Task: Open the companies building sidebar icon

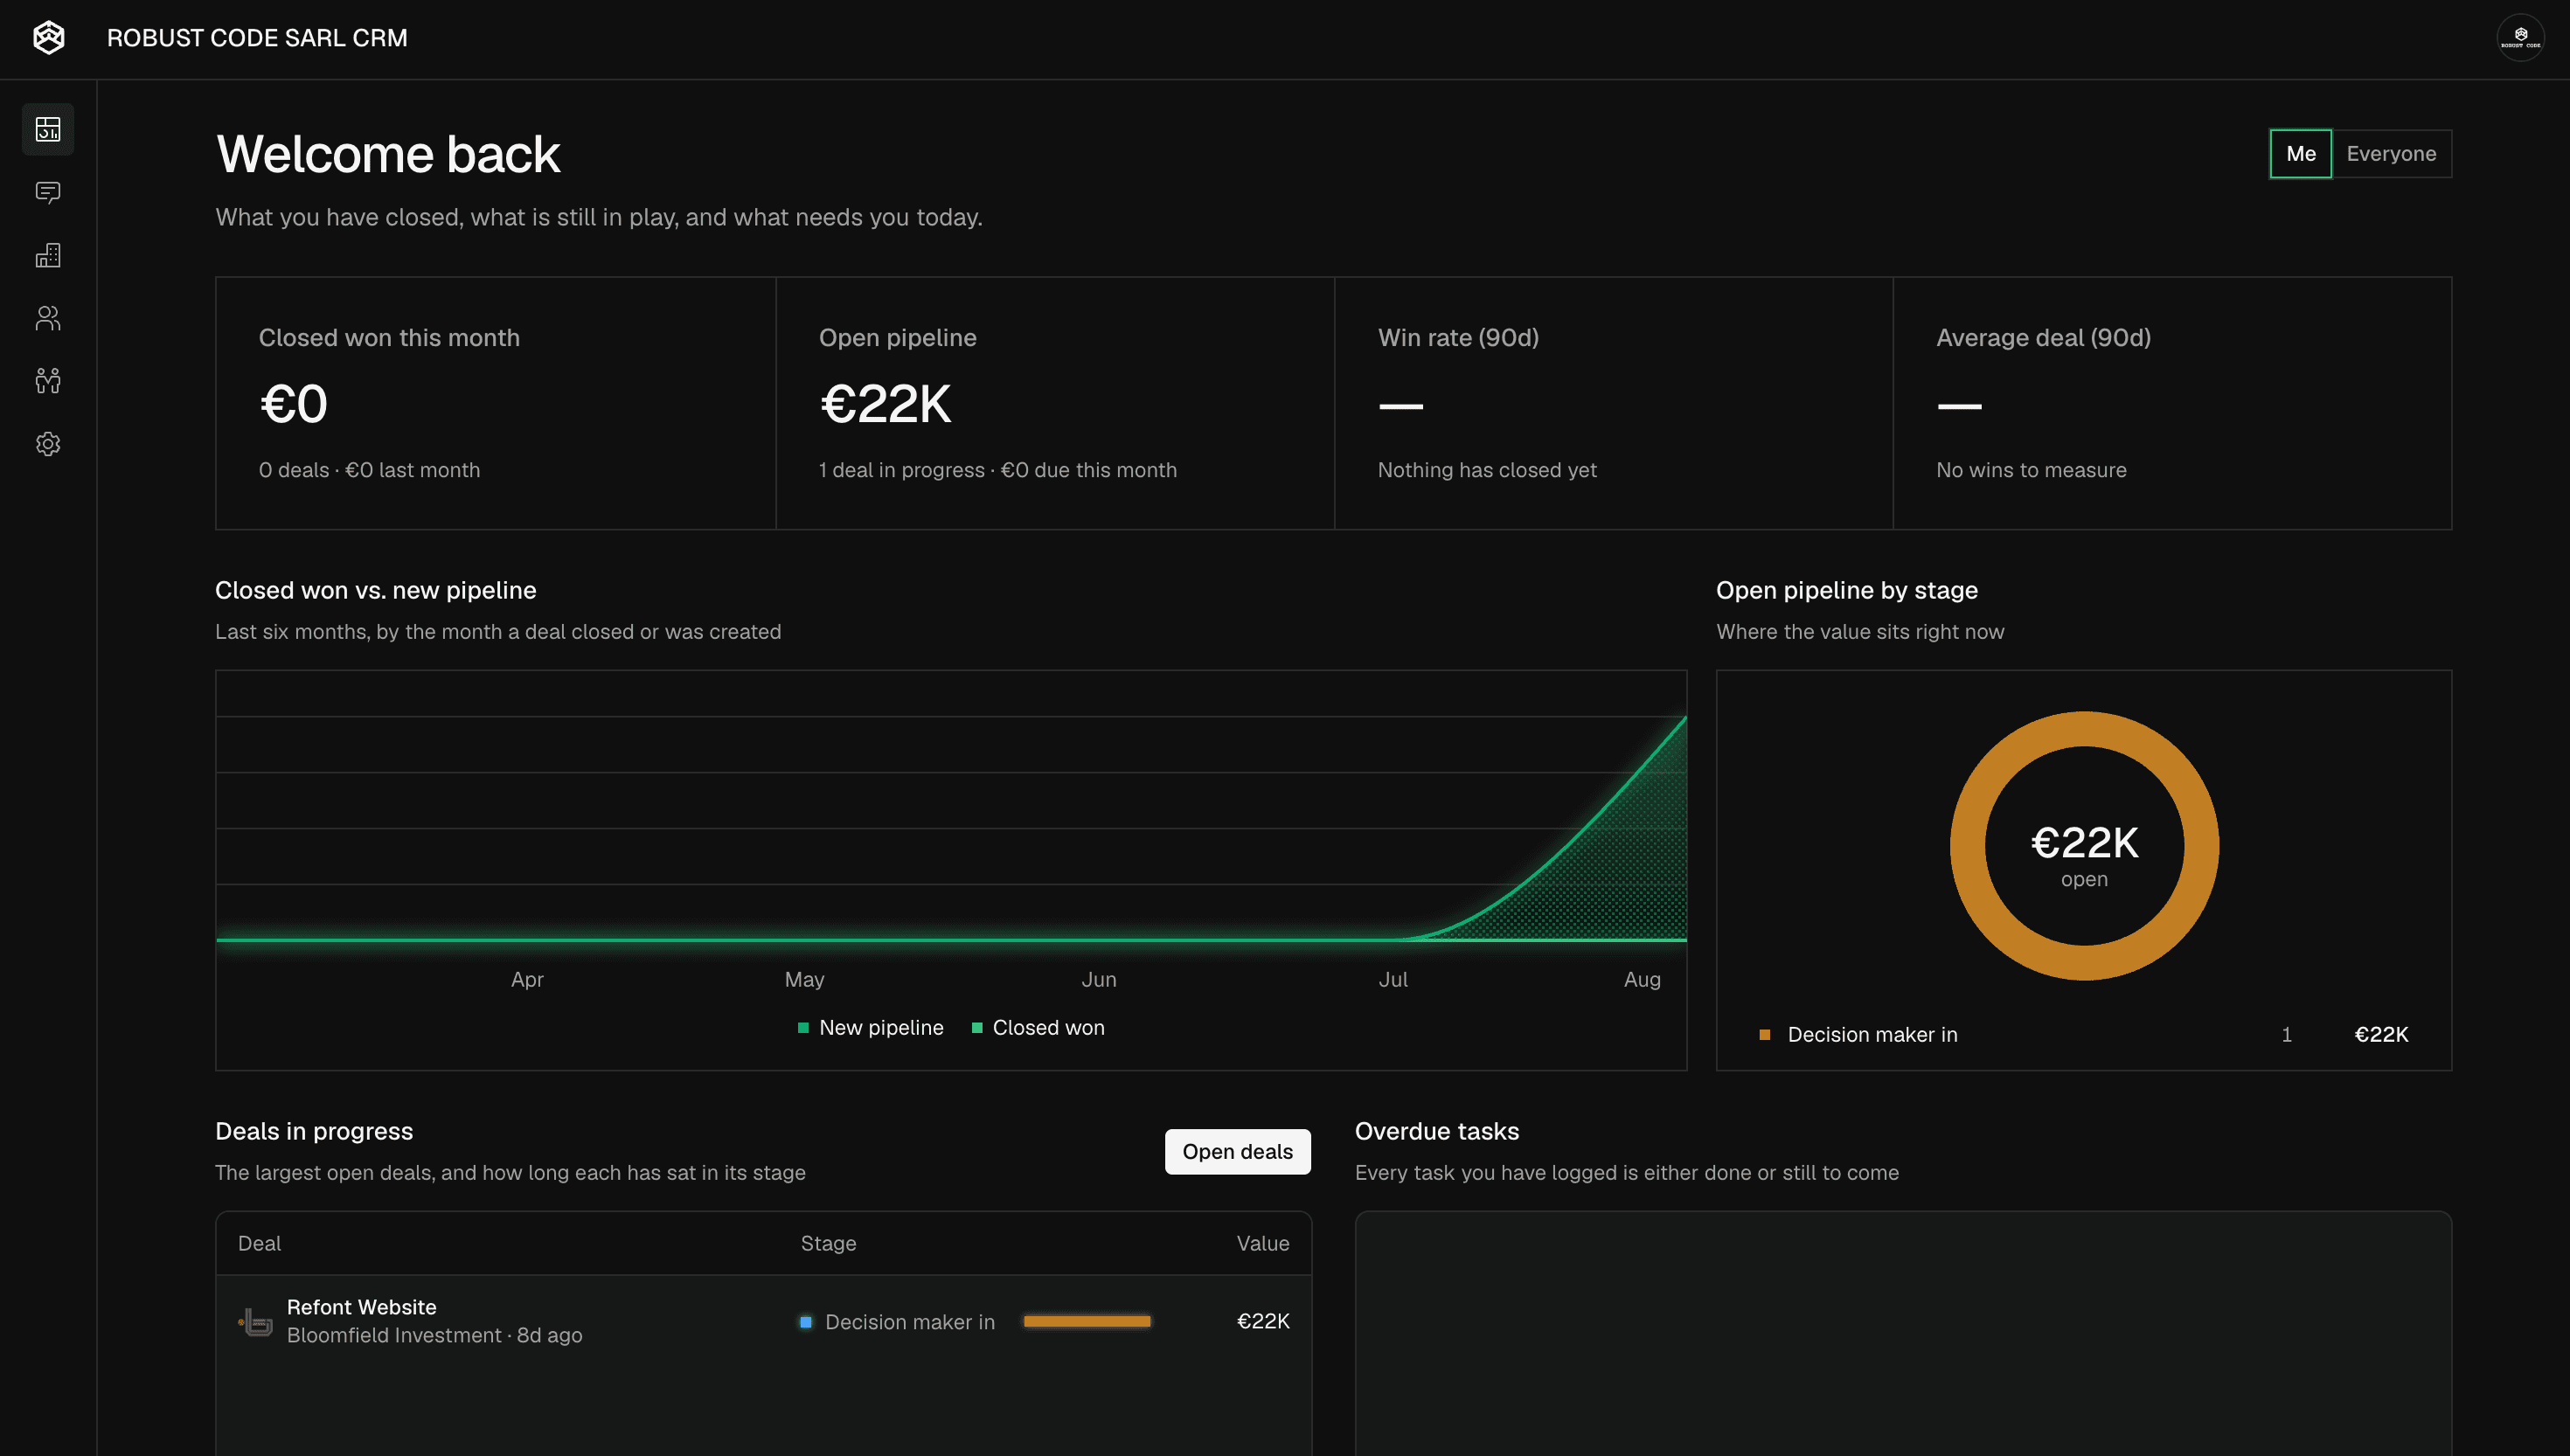Action: [48, 255]
